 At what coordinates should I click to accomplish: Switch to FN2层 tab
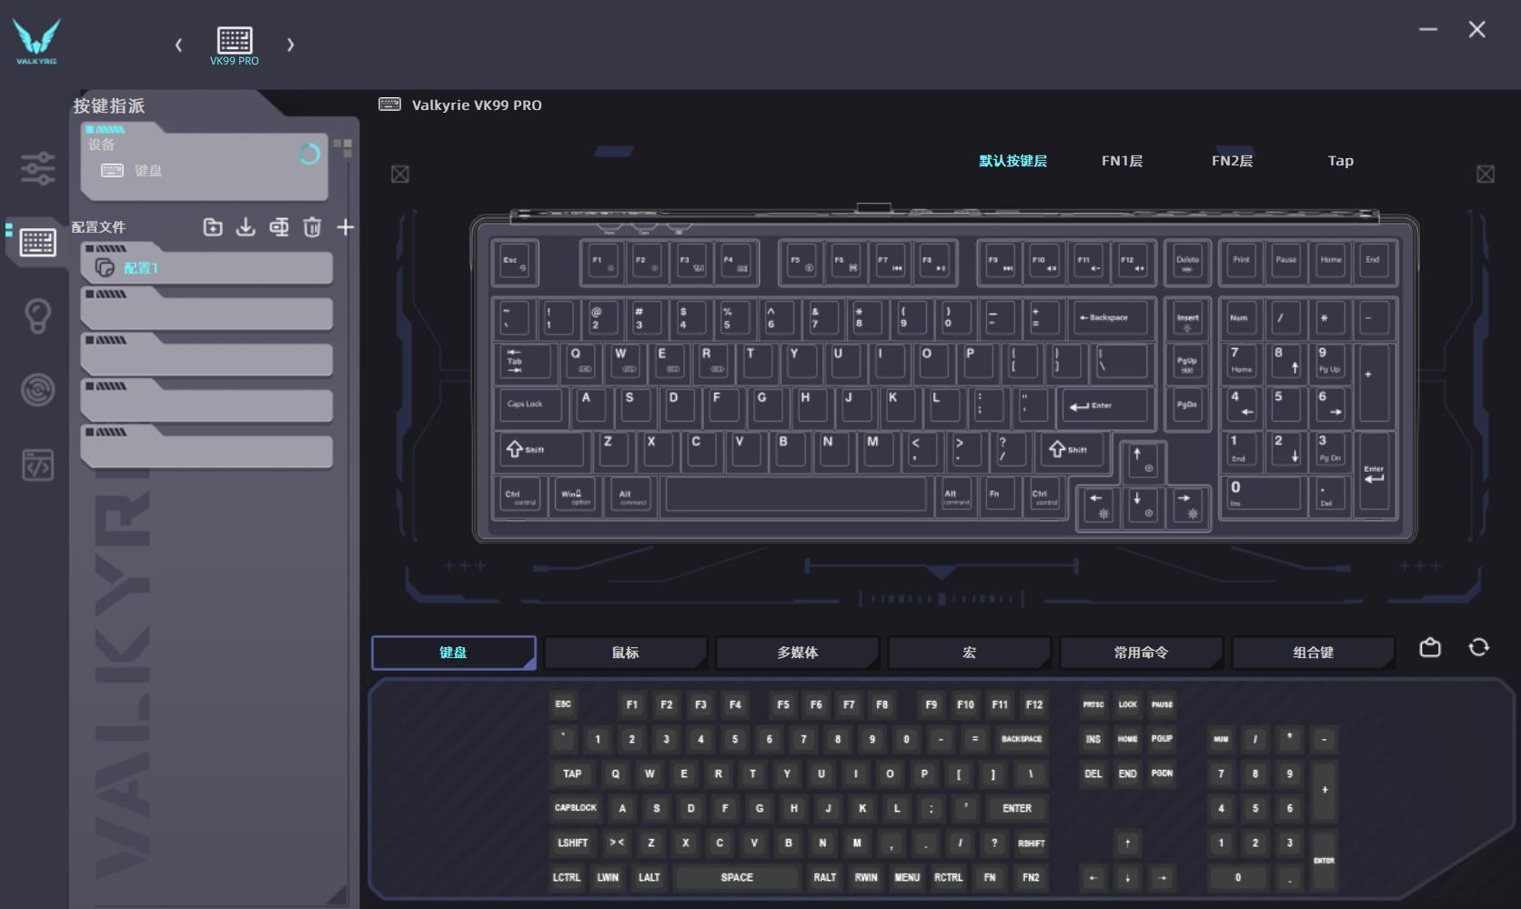1232,161
